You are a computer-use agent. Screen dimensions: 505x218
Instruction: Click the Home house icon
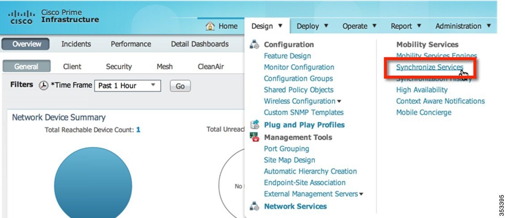210,26
